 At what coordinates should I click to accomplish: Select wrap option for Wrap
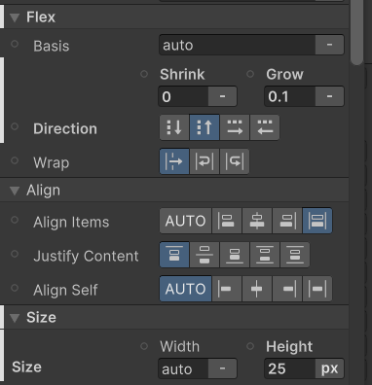(205, 161)
